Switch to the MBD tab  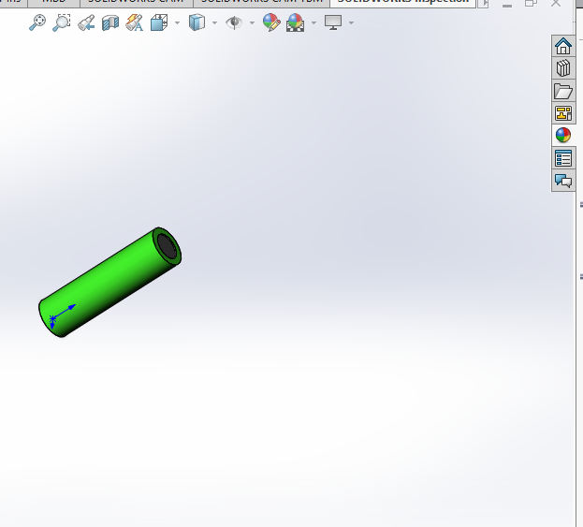(54, 2)
